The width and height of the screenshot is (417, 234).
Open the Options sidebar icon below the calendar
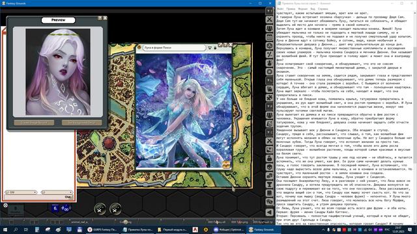269,45
